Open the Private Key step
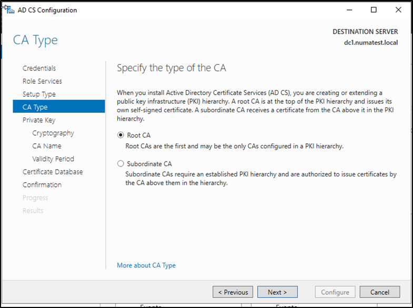413x308 pixels. click(39, 120)
